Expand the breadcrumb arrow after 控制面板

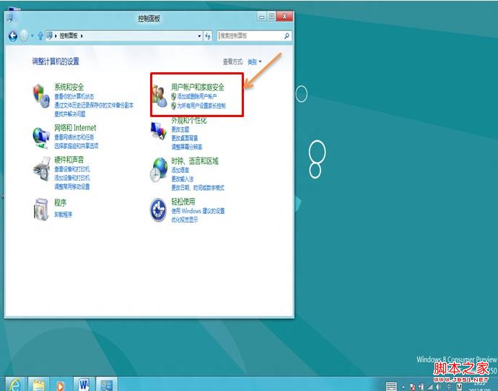[82, 35]
